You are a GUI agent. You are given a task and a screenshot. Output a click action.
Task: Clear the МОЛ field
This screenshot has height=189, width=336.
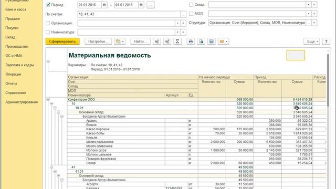[314, 14]
